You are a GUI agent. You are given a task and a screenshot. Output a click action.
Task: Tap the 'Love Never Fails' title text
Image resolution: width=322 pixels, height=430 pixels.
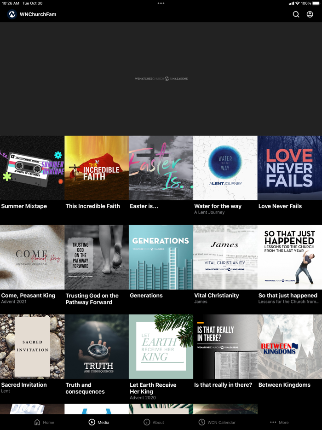[x=280, y=206]
